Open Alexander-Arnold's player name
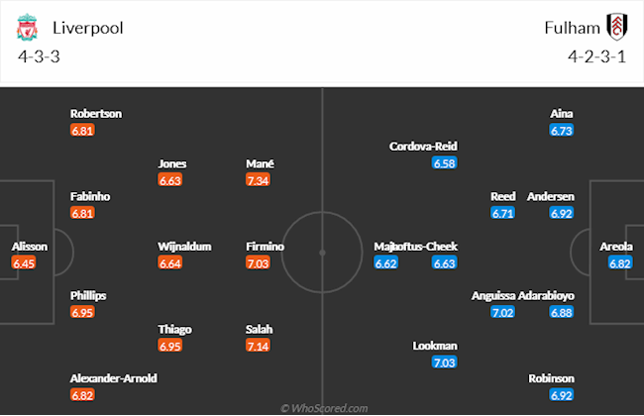644x416 pixels. click(x=113, y=378)
